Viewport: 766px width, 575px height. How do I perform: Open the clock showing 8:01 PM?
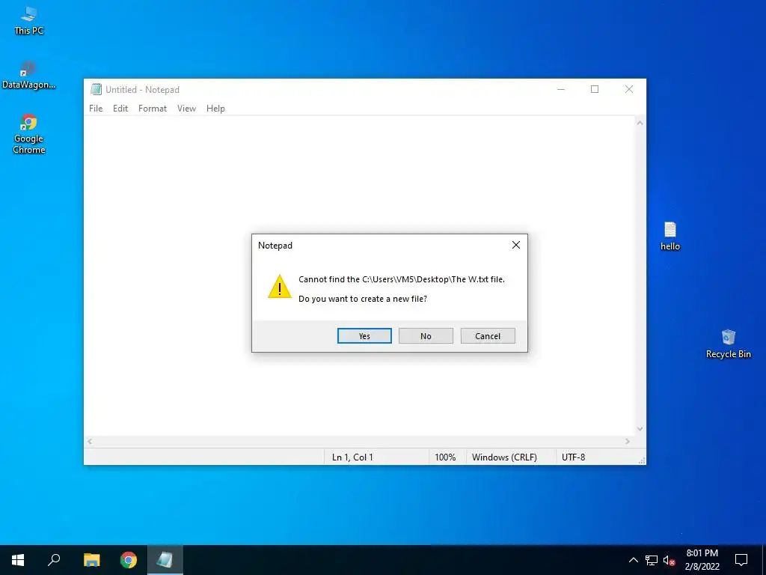[x=702, y=560]
